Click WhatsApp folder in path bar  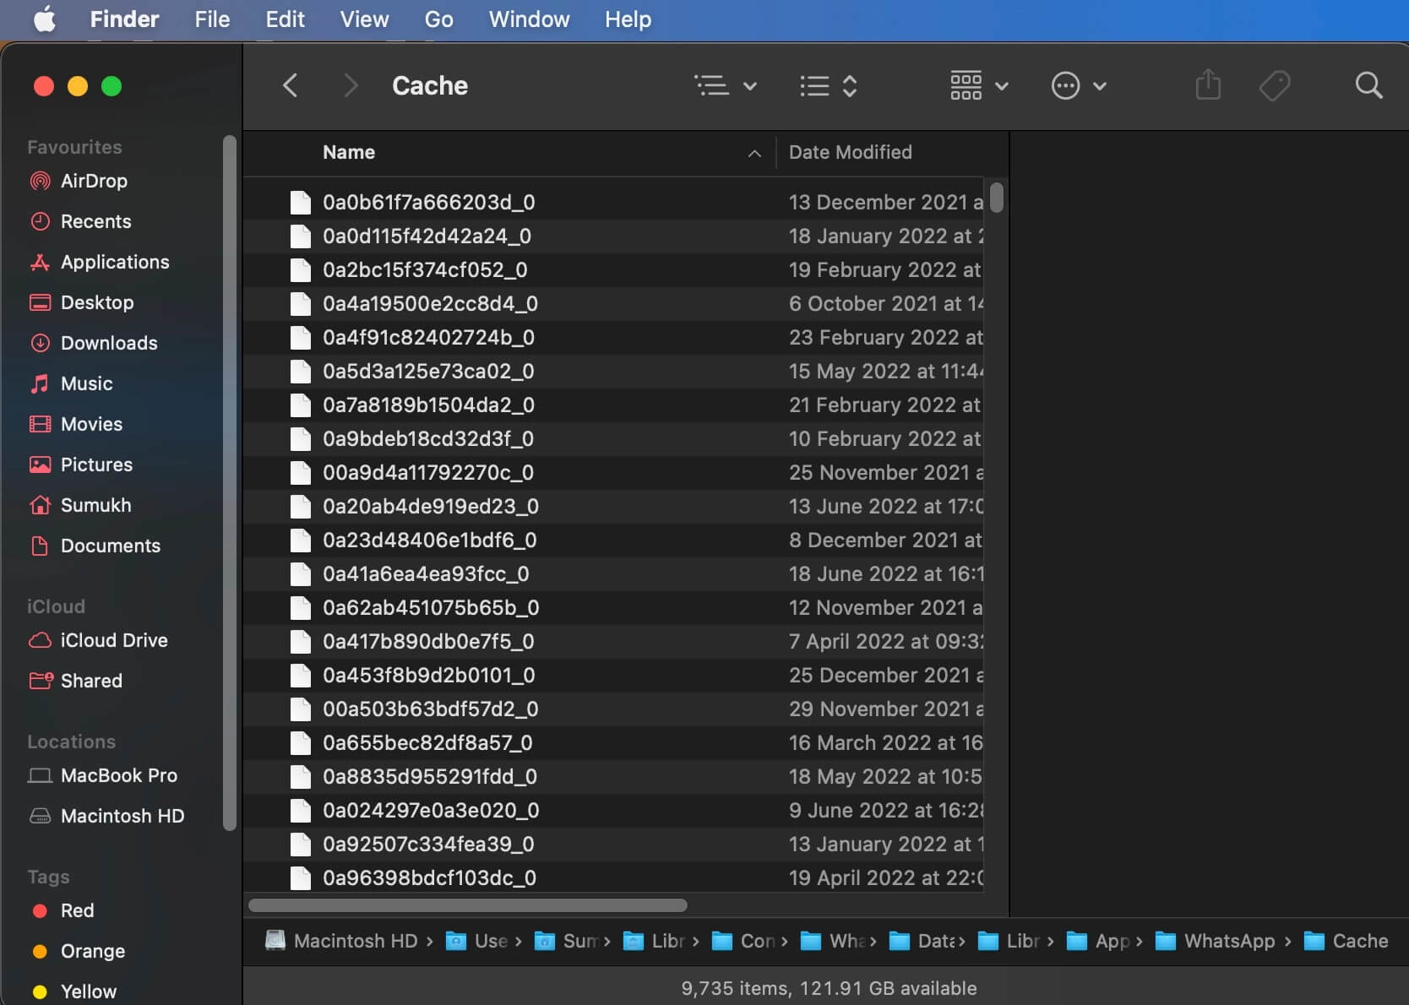point(1228,941)
